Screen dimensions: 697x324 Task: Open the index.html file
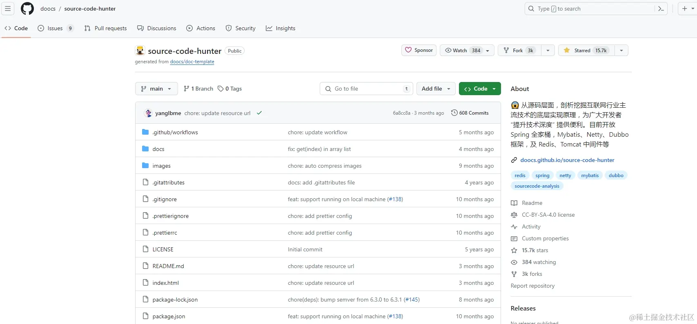[x=165, y=283]
